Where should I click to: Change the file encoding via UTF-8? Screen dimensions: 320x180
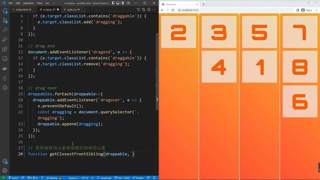pyautogui.click(x=84, y=178)
